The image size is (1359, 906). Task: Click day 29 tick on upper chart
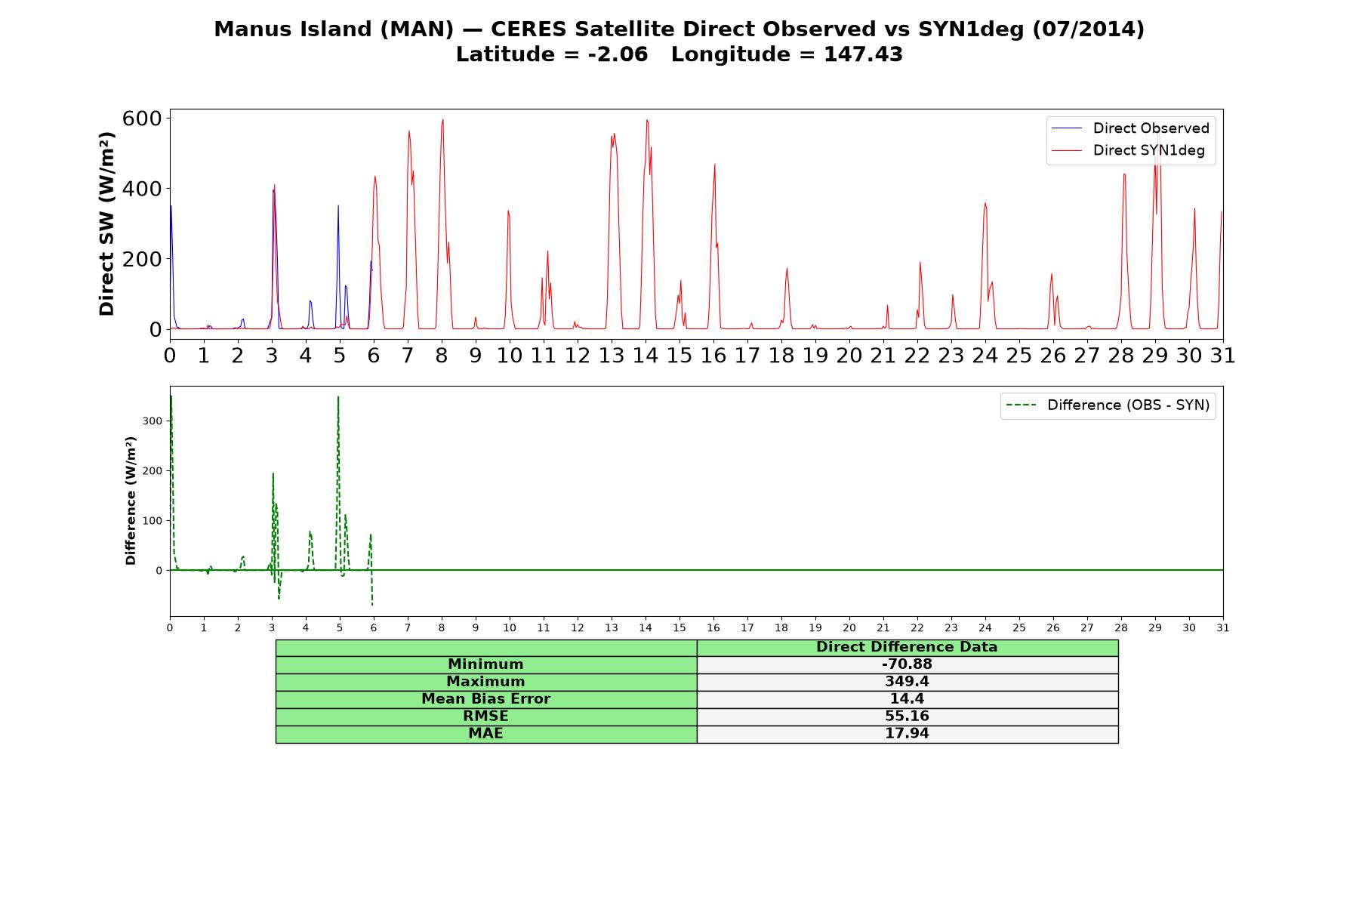pos(1155,356)
